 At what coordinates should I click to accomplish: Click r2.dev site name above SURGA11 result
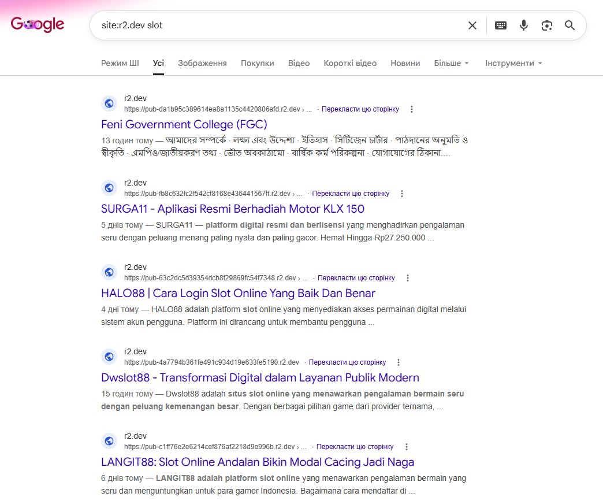click(x=135, y=183)
